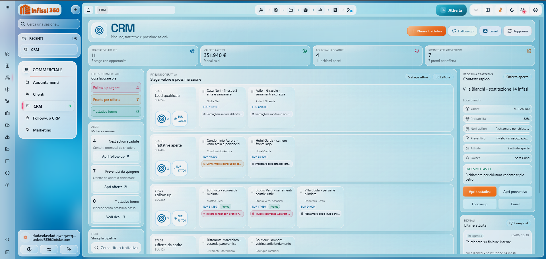Log out with the exit icon

point(69,249)
